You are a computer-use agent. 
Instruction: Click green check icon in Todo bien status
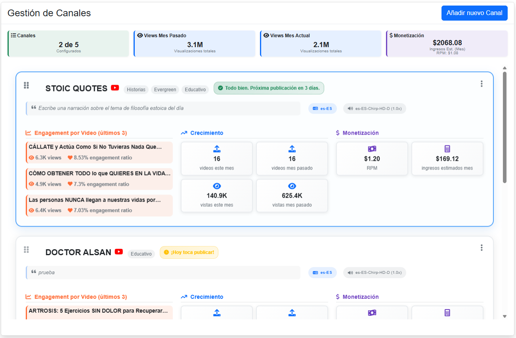(x=220, y=88)
